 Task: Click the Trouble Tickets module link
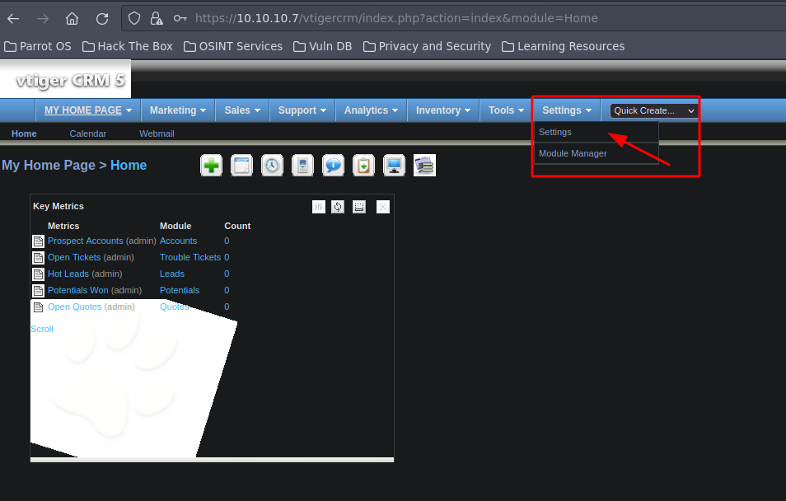coord(189,257)
